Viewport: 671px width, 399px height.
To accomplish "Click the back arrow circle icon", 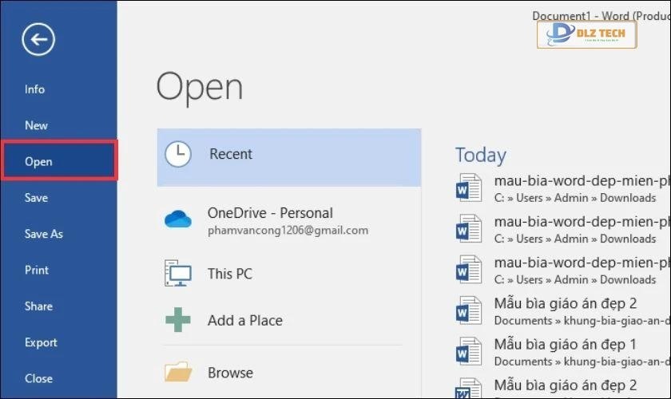I will (38, 39).
